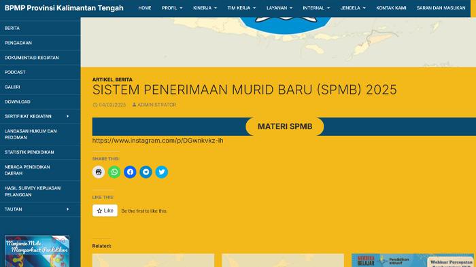Share post on Facebook
The width and height of the screenshot is (476, 267).
tap(130, 172)
